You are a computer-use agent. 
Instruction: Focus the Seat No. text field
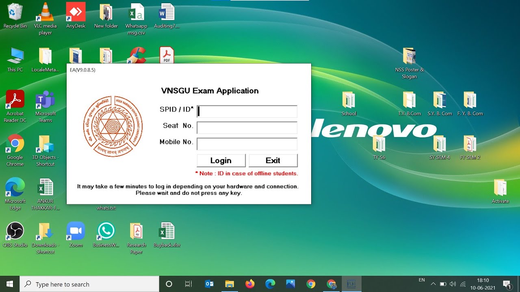247,127
